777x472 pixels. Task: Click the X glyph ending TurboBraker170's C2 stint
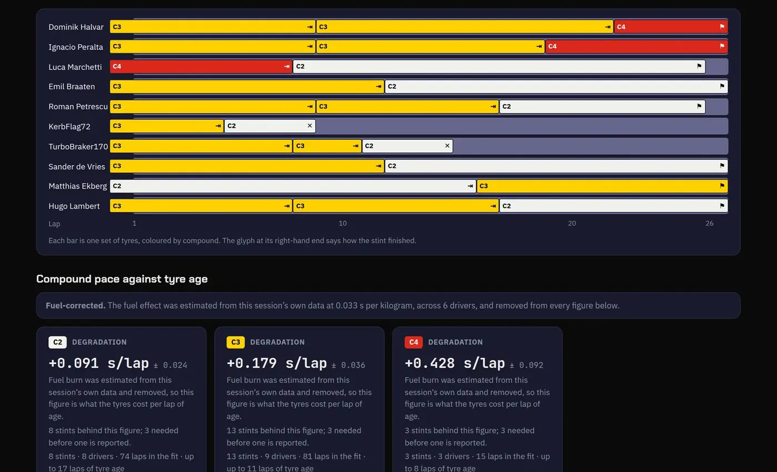(447, 146)
